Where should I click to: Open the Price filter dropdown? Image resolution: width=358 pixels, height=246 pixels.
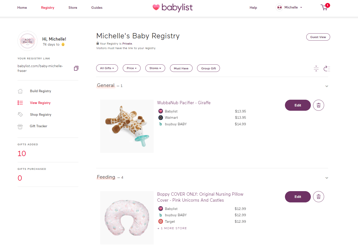(x=132, y=68)
